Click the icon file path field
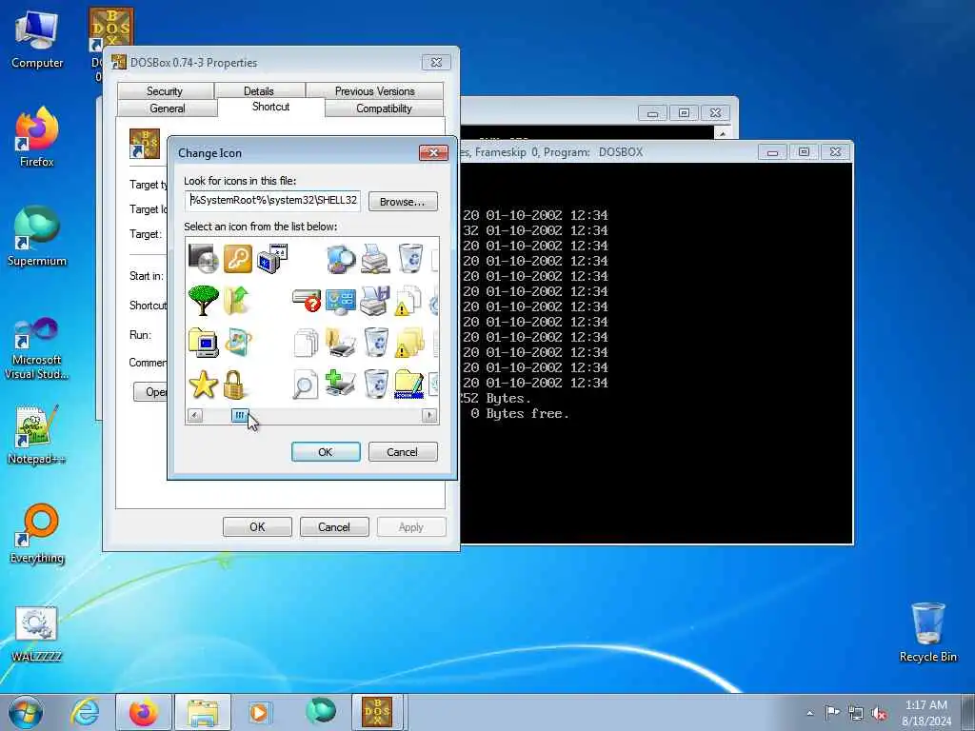 (272, 200)
